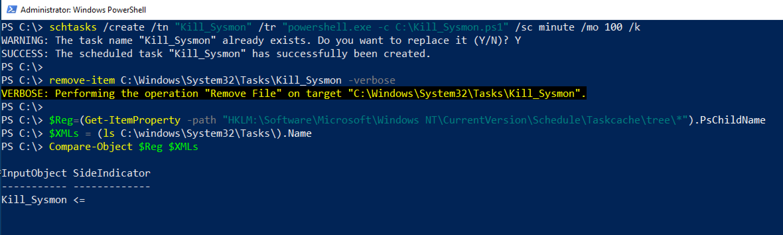Click the $XMLs variable assignment
Screen dimensions: 783x235
[x=64, y=133]
